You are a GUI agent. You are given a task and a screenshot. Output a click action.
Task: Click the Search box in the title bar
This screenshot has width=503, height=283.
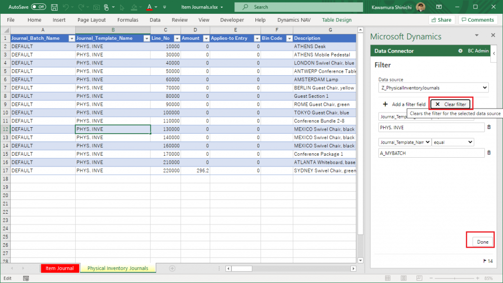[299, 7]
